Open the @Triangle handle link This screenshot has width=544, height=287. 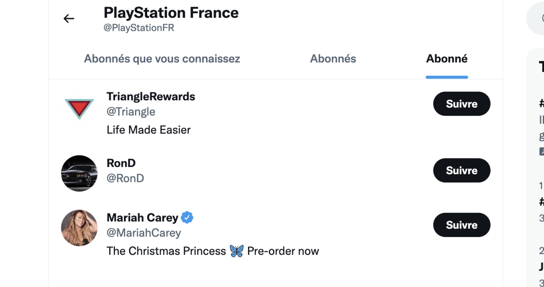click(x=131, y=112)
